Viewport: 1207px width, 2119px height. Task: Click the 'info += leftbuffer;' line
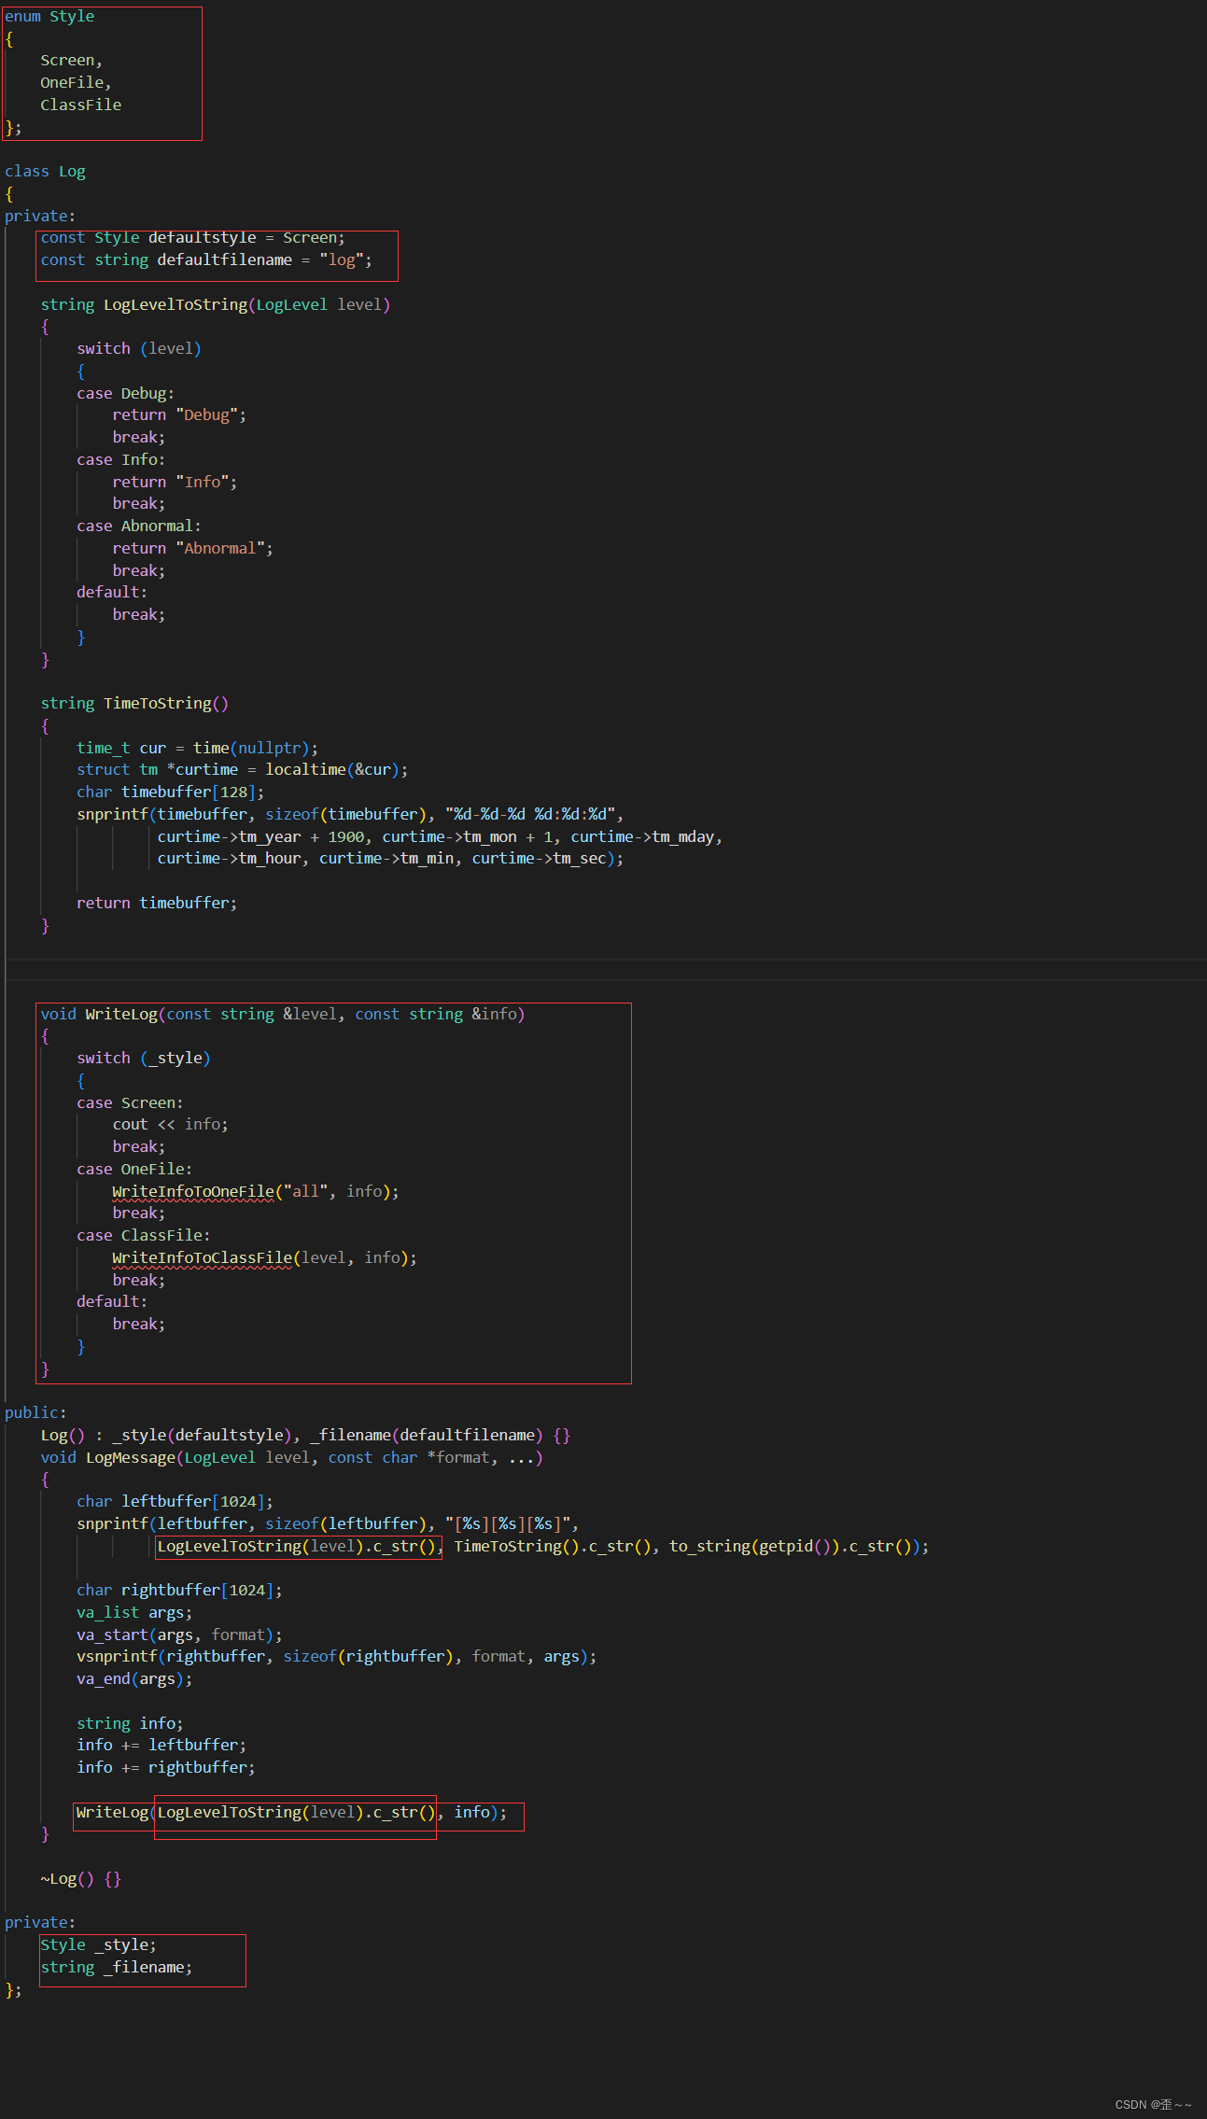point(161,1746)
